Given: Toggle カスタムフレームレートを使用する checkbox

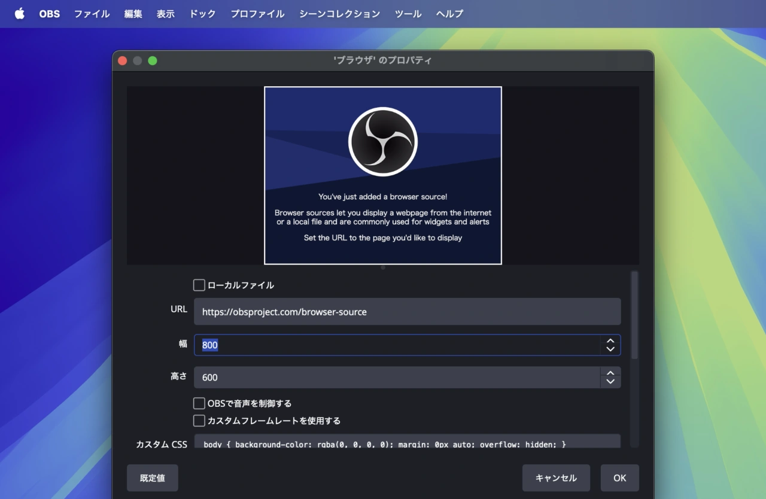Looking at the screenshot, I should click(x=199, y=421).
